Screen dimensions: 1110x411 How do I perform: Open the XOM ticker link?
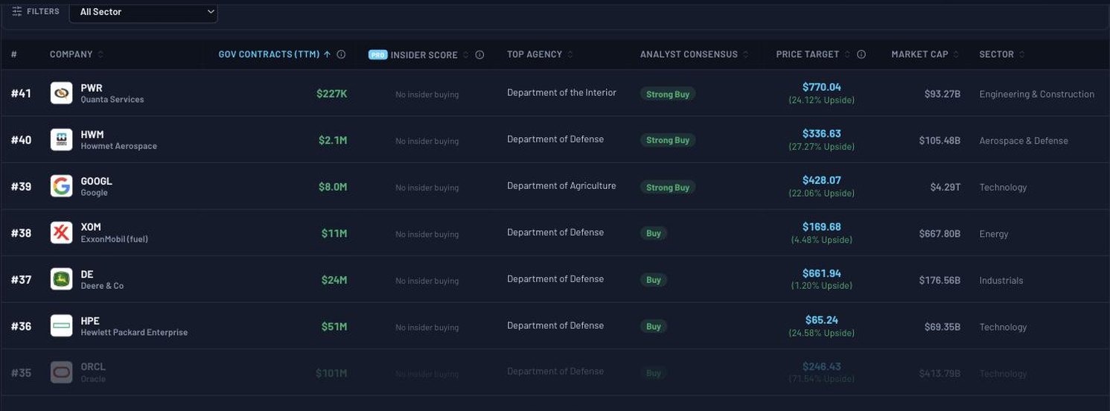pos(91,227)
